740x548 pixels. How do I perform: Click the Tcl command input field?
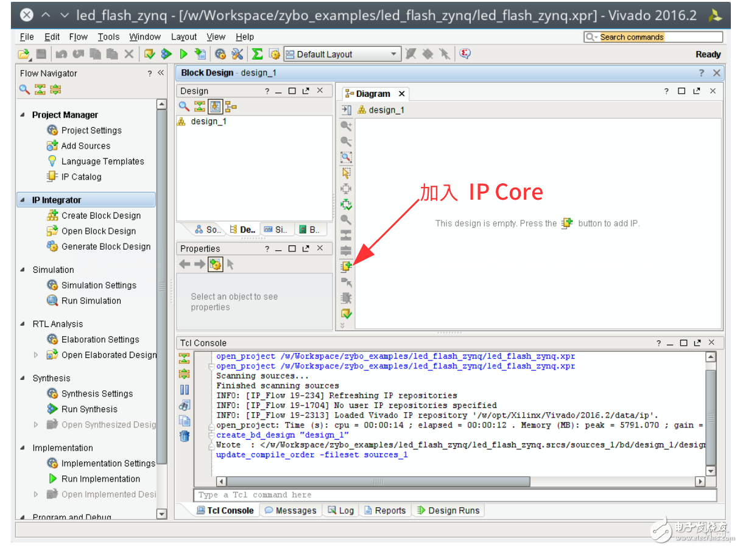451,495
